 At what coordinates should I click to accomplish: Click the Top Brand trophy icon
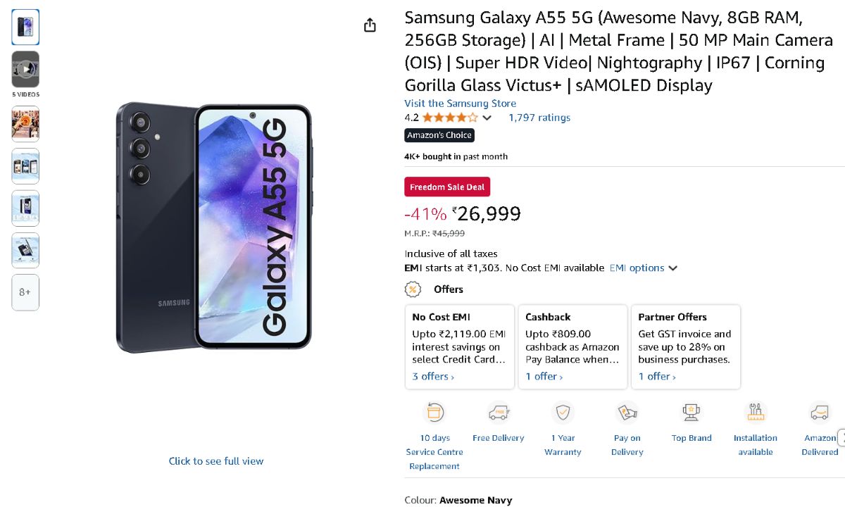pos(691,413)
